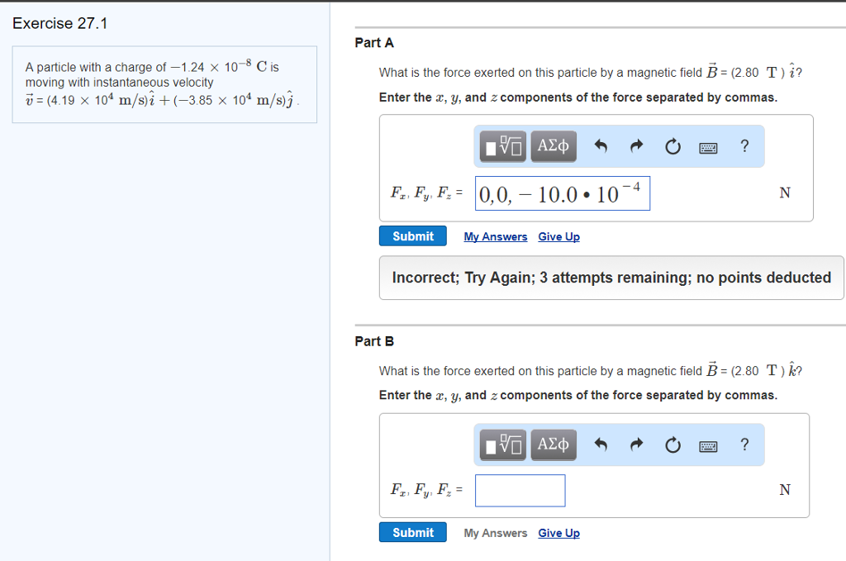
Task: Redo the edit in Part B toolbar
Action: point(636,445)
